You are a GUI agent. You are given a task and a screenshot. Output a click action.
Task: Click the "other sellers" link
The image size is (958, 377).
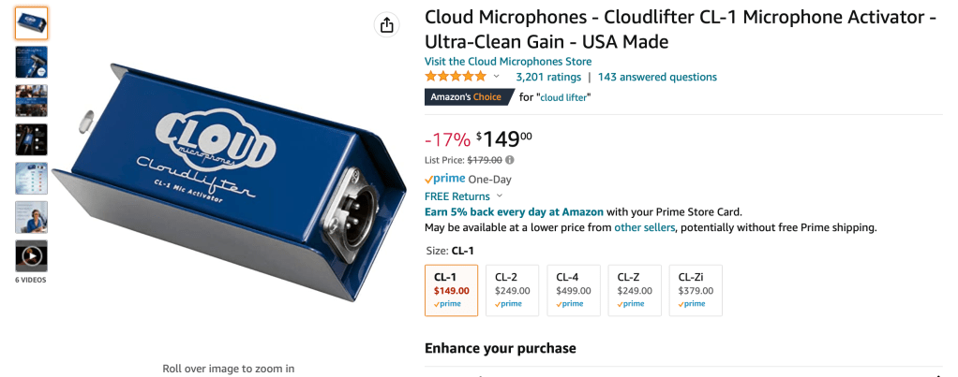point(644,227)
